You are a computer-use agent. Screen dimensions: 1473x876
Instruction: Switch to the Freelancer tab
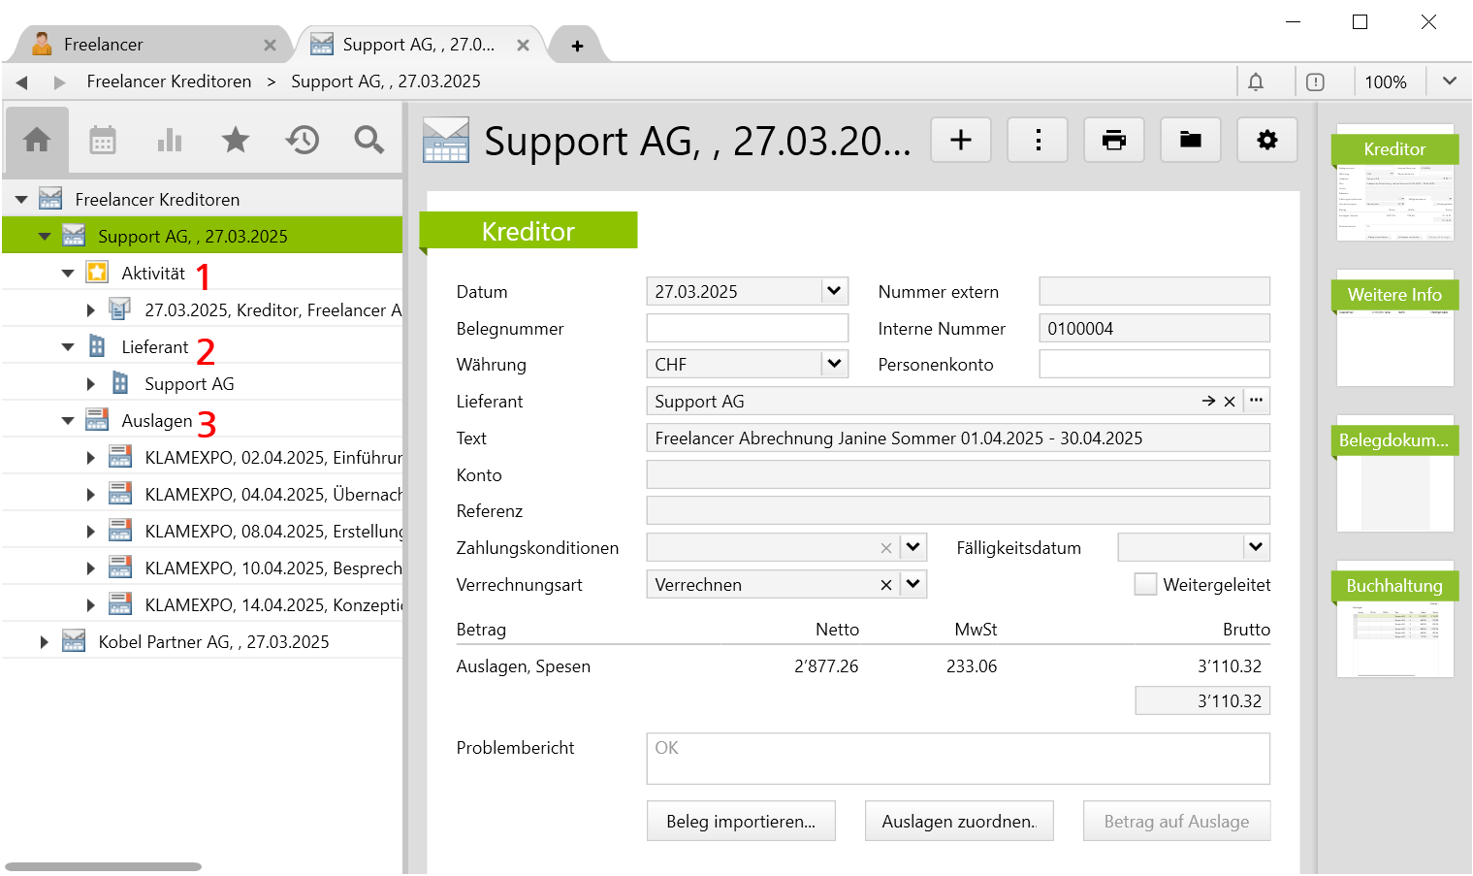(104, 45)
